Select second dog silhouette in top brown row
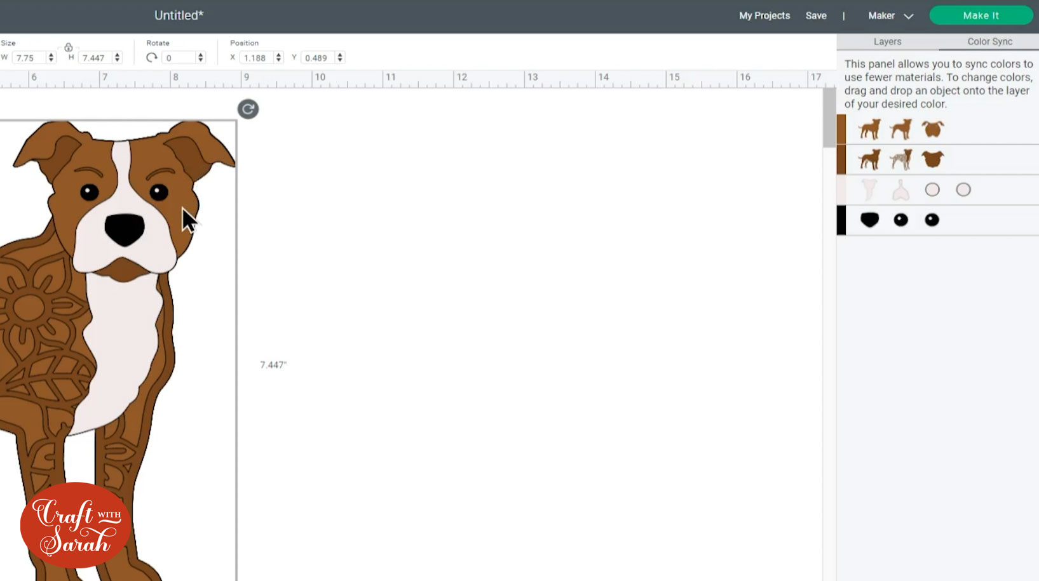 (x=900, y=129)
